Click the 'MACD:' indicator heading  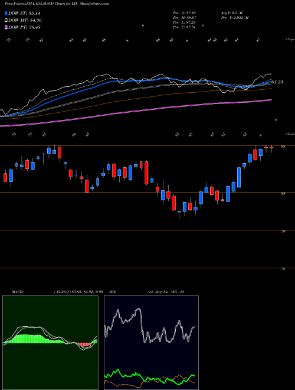coord(17,292)
